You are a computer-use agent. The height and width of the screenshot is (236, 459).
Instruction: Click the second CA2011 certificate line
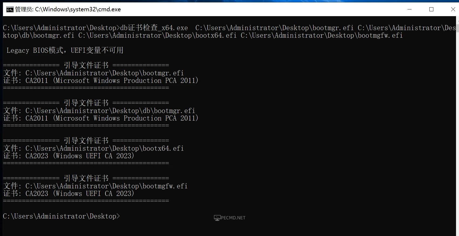click(x=101, y=118)
